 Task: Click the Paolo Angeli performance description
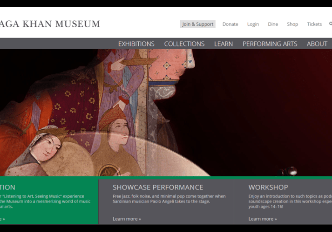point(169,198)
